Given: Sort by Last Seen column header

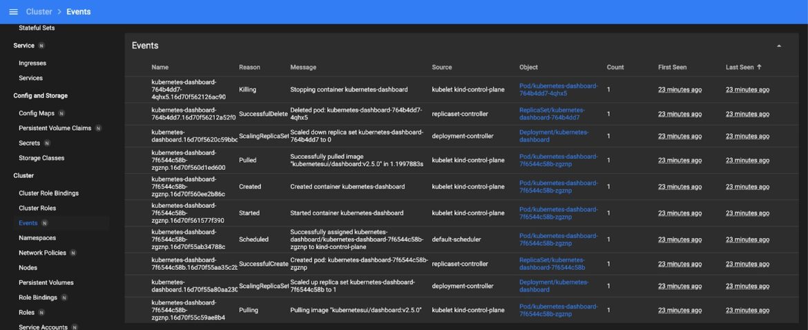Looking at the screenshot, I should pyautogui.click(x=743, y=67).
